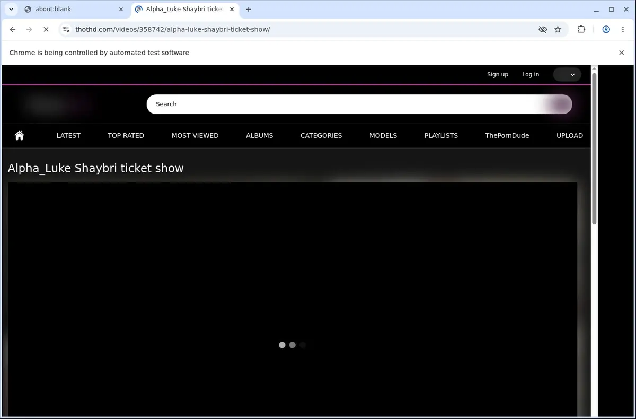Open the ALBUMS menu item
The width and height of the screenshot is (636, 419).
259,136
